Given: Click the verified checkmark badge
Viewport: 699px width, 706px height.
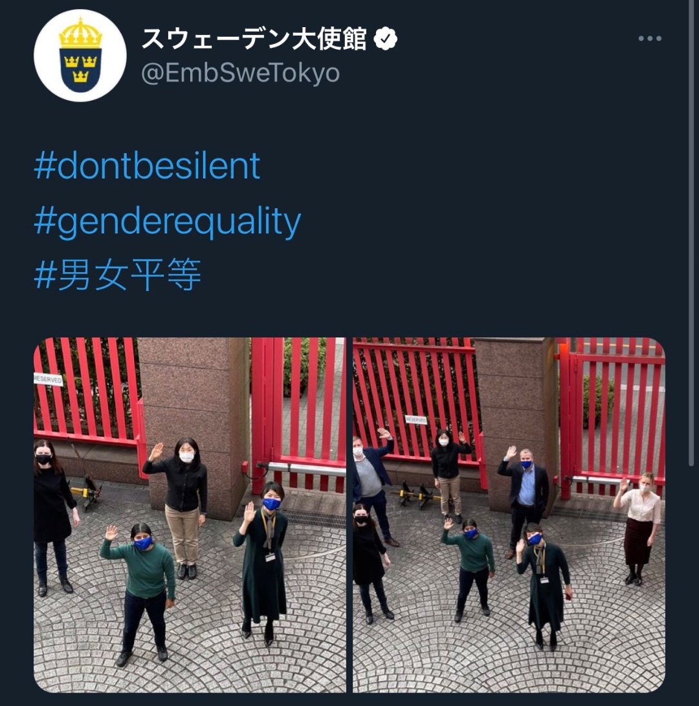Looking at the screenshot, I should (385, 39).
